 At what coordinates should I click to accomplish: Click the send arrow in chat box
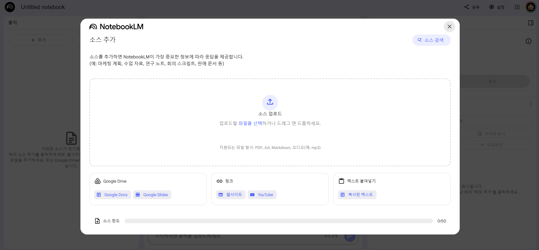pos(350,236)
